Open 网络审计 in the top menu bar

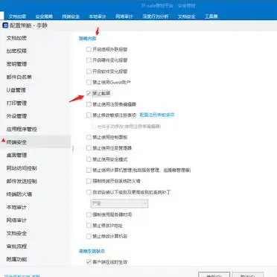point(124,16)
